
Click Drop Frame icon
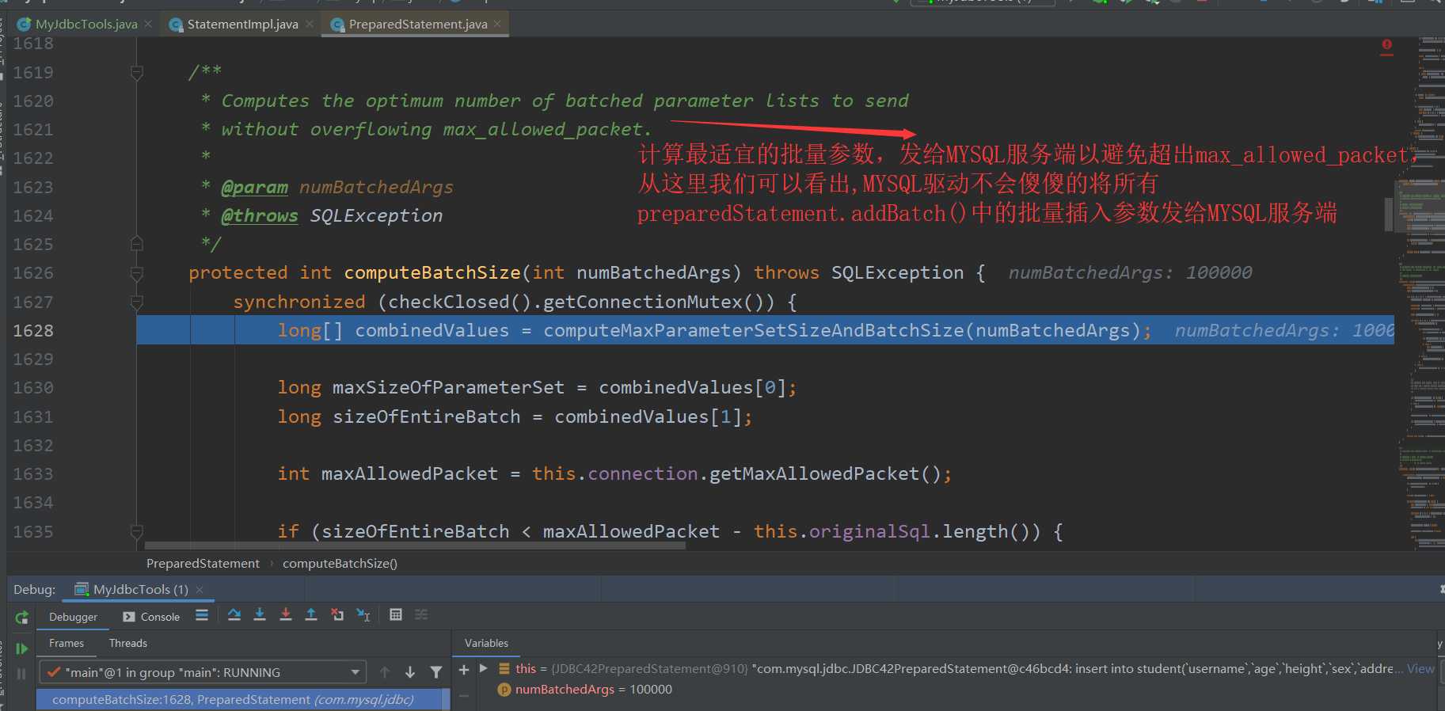337,615
